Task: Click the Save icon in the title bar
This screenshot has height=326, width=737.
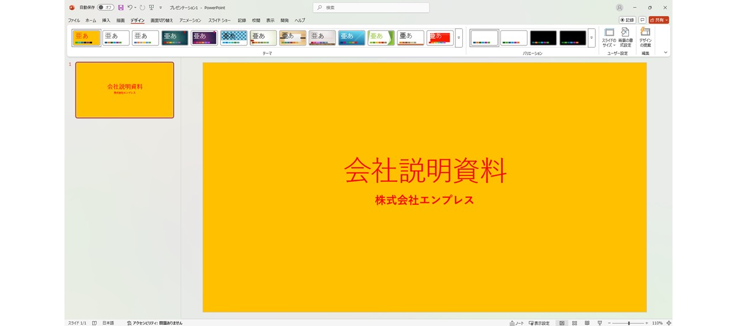Action: [x=121, y=7]
